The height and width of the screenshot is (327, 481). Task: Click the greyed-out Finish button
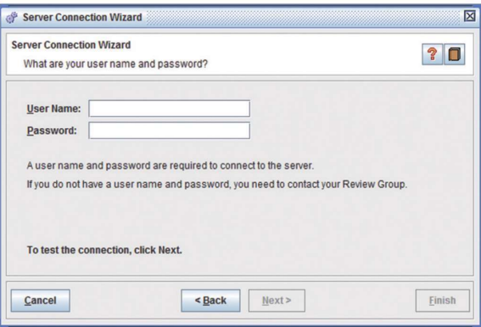442,301
